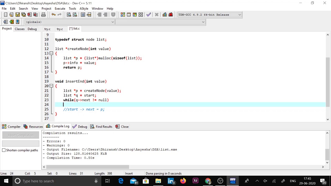Switch to the Classes sidebar tab
Screen dimensions: 331x186
point(20,29)
